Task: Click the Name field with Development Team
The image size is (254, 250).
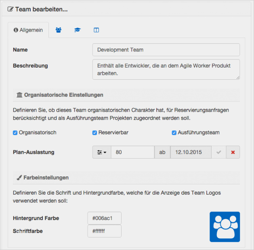Action: pyautogui.click(x=166, y=50)
